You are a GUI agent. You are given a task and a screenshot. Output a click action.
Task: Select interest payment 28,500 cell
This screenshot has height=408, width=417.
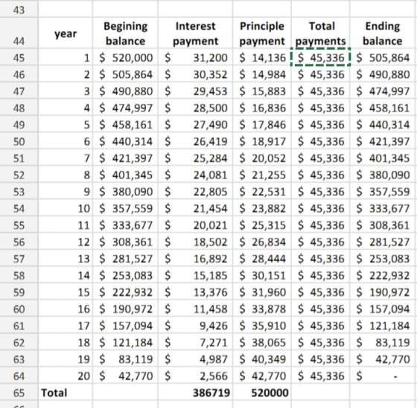[x=195, y=108]
